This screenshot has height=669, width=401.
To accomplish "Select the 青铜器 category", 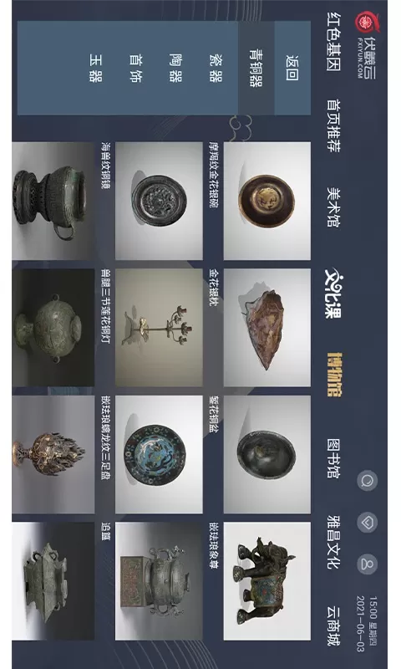I will click(x=256, y=68).
